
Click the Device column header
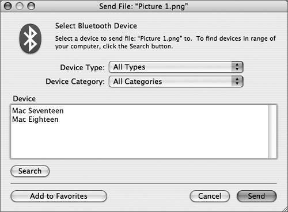point(24,99)
